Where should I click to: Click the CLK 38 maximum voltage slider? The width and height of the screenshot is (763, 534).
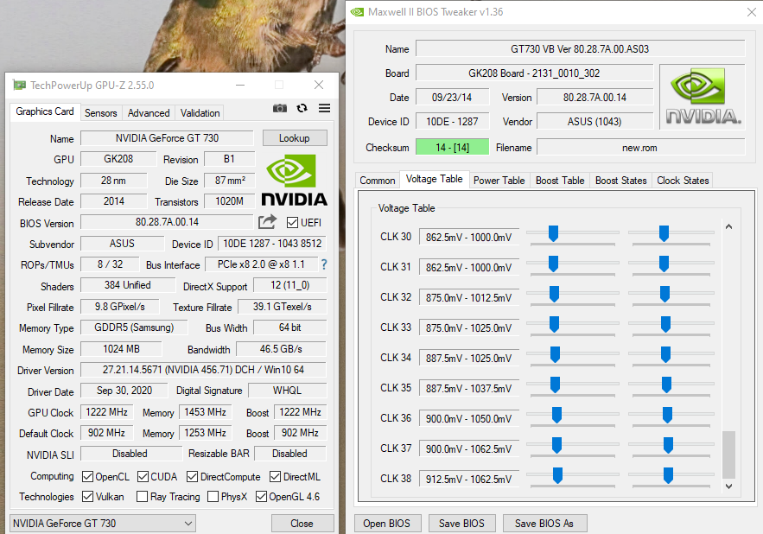[x=668, y=475]
